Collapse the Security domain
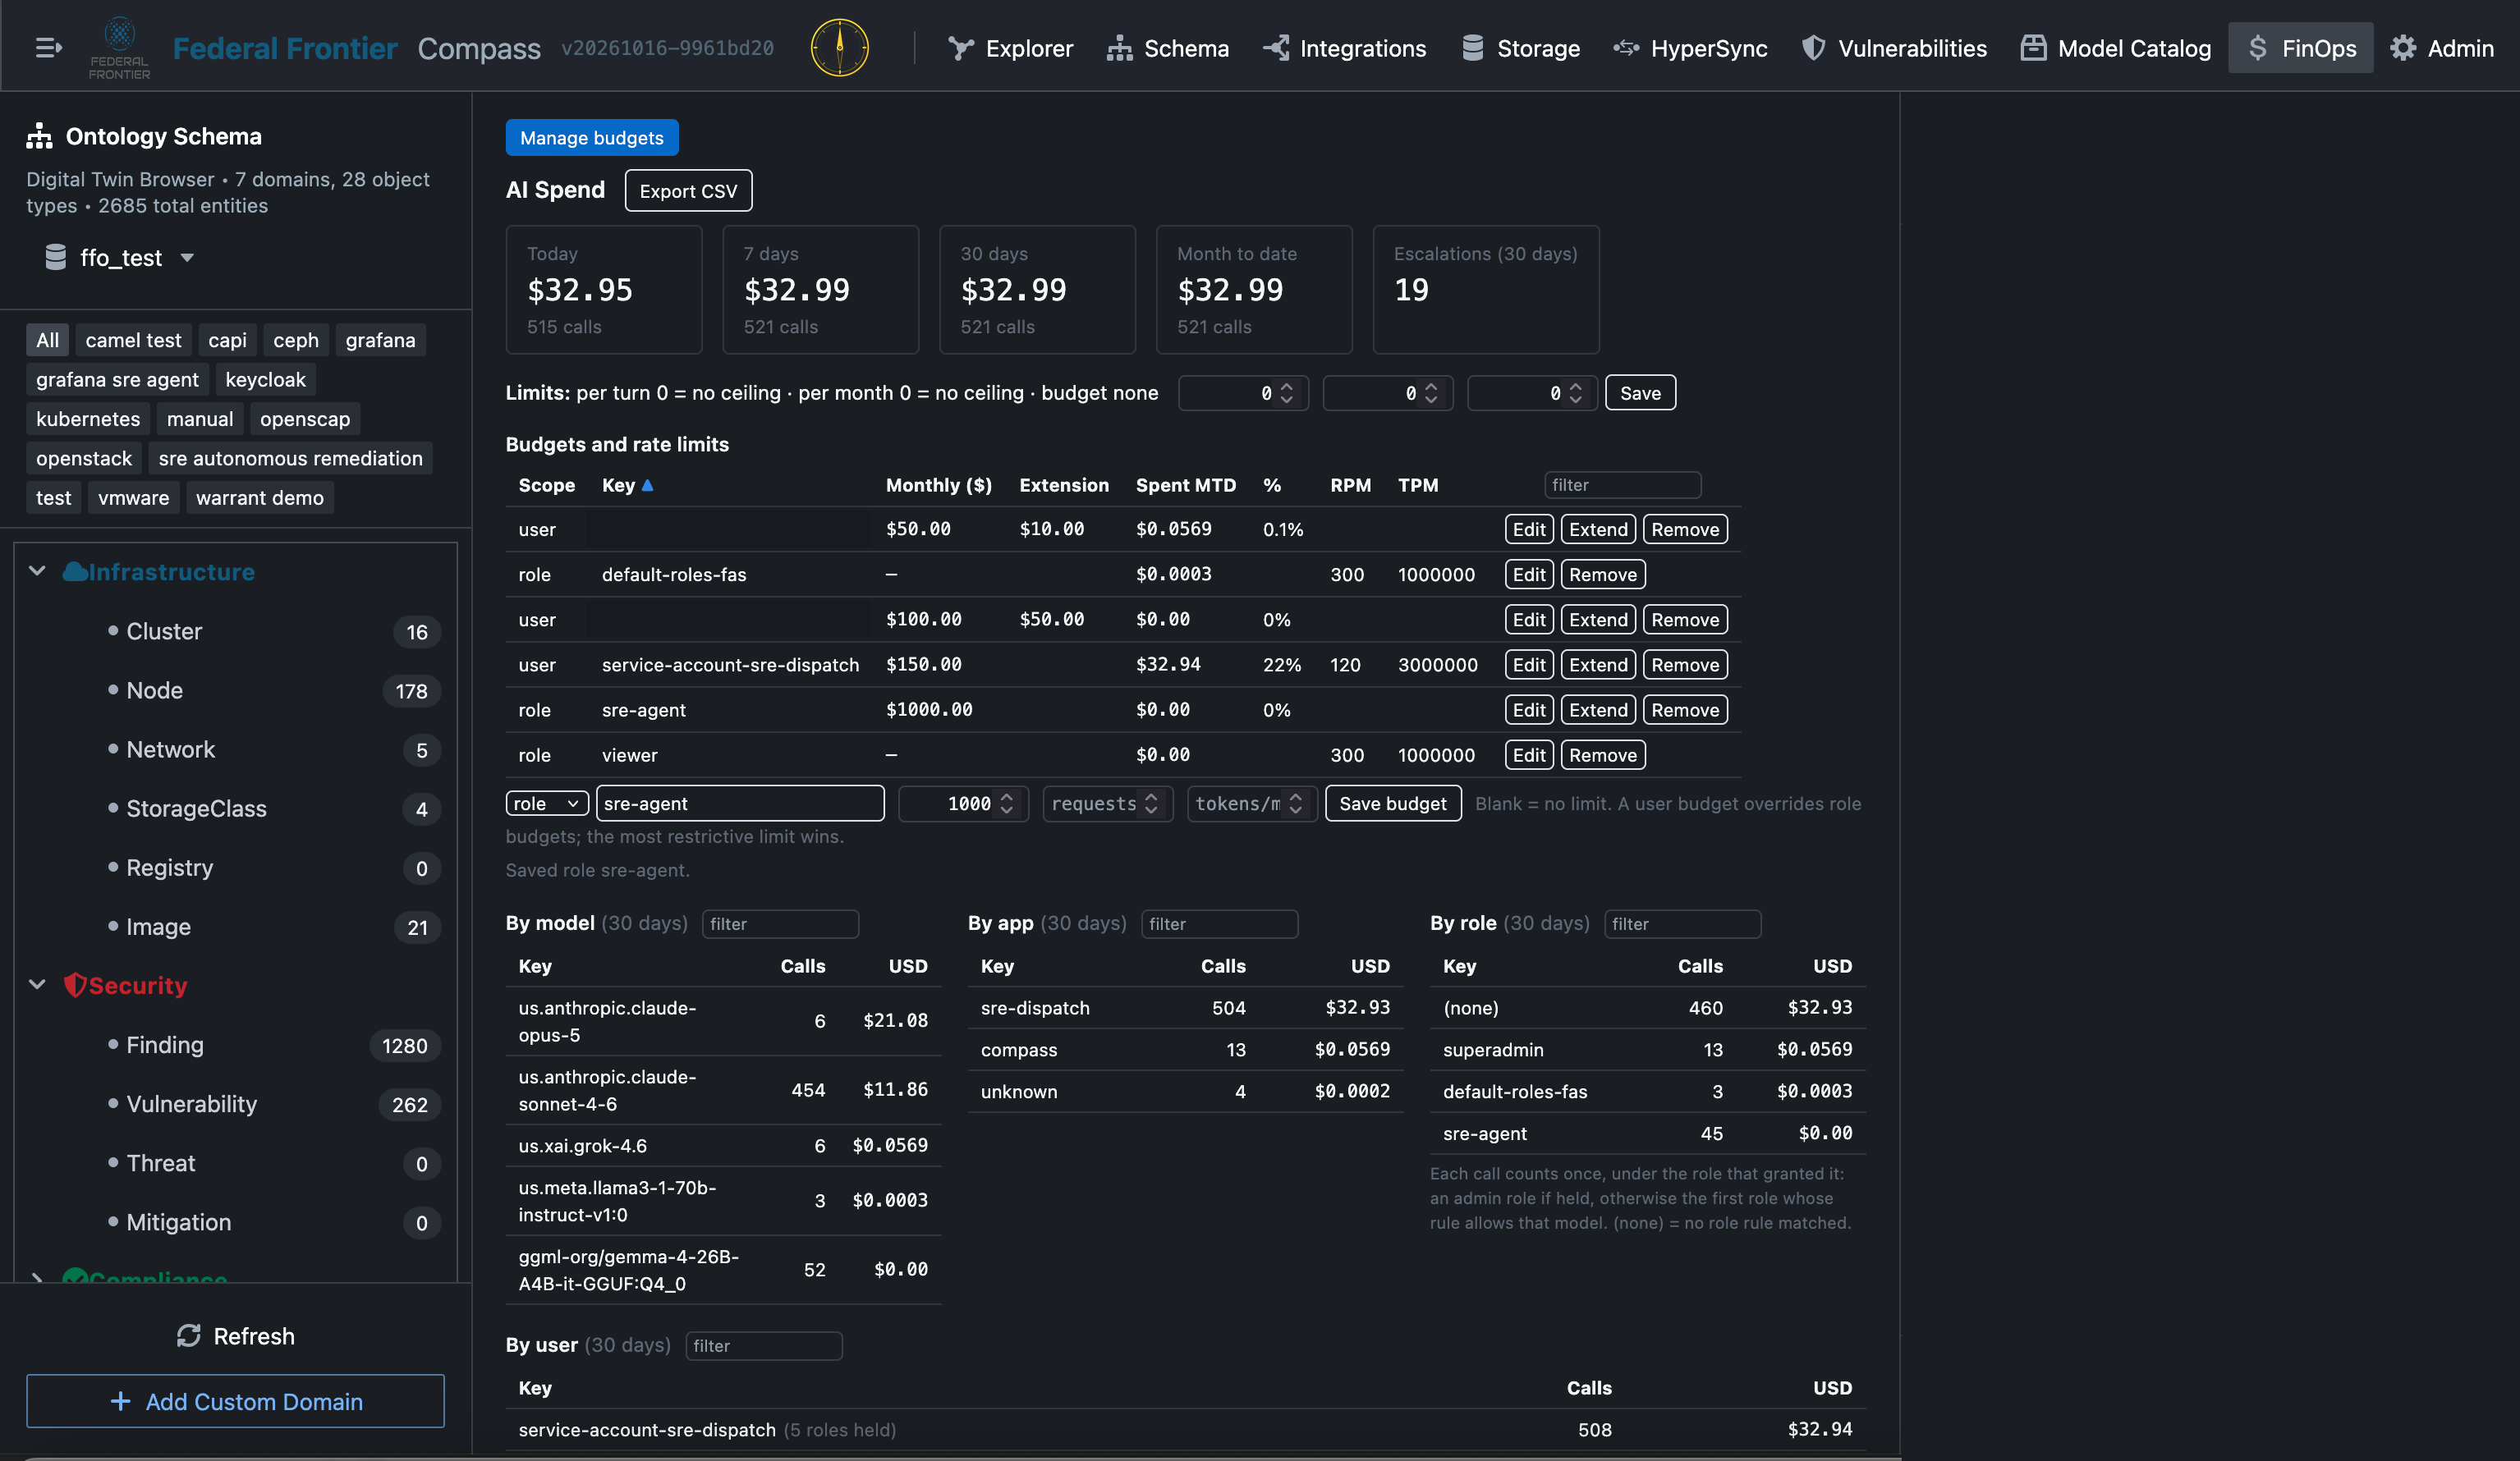The image size is (2520, 1461). (37, 984)
